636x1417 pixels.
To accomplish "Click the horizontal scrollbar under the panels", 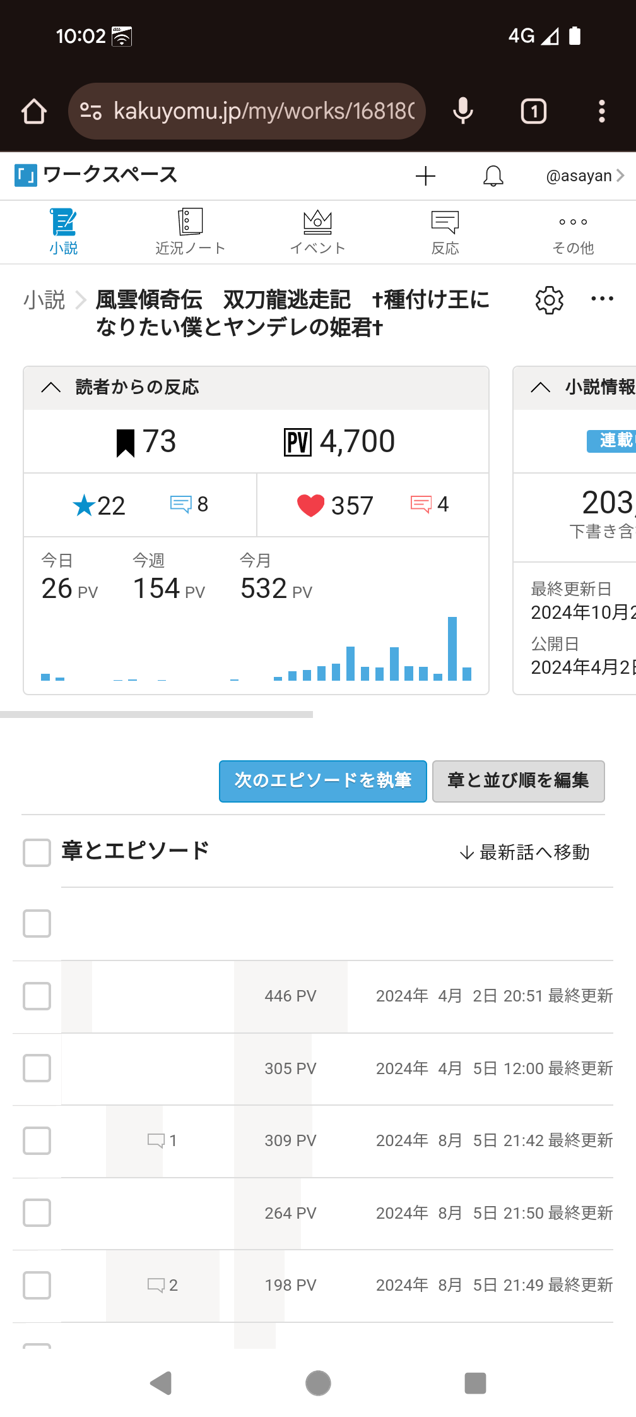I will (156, 714).
